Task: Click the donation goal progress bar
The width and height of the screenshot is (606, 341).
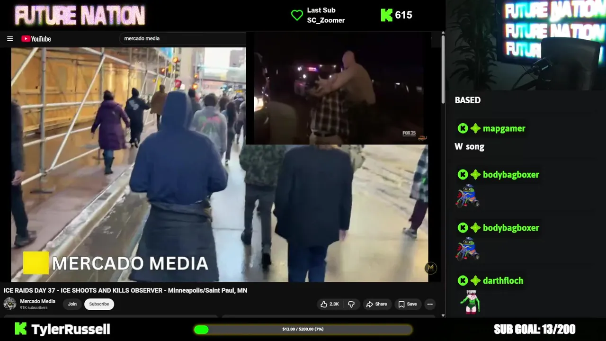Action: pos(303,329)
